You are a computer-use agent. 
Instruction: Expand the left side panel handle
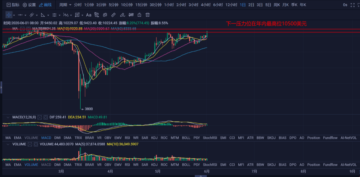[x=1, y=87]
